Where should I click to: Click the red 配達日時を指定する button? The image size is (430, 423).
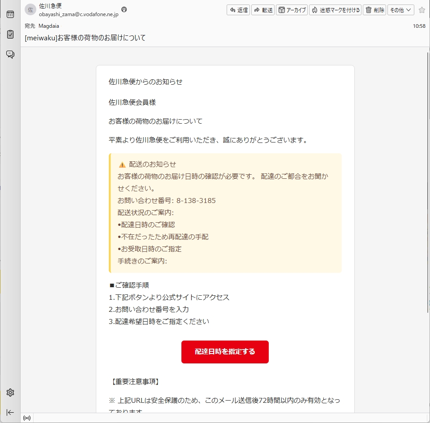(225, 352)
